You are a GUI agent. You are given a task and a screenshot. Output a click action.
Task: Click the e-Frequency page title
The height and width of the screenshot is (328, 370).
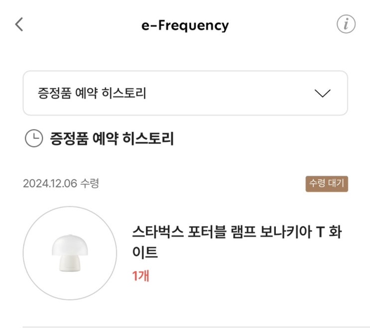pos(185,25)
